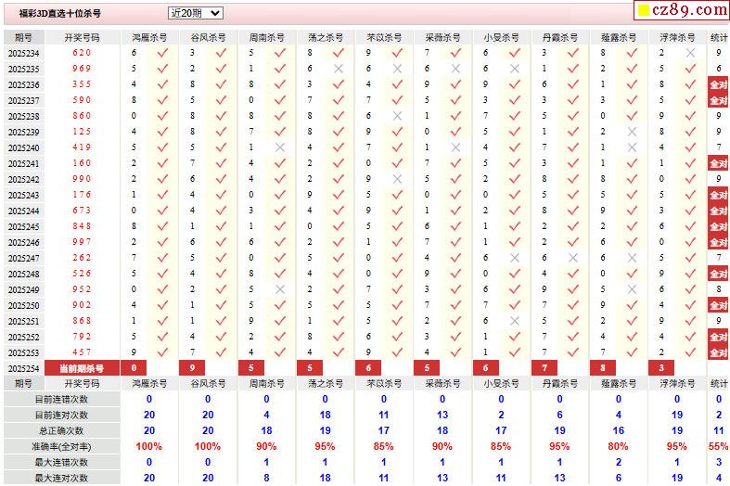The width and height of the screenshot is (730, 486).
Task: Click the 55% value in 准确率 row
Action: 718,446
